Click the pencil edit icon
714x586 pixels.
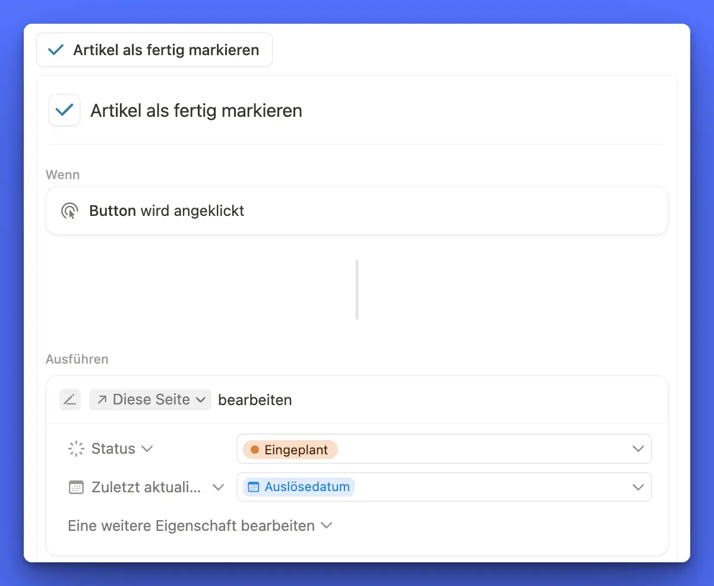point(69,400)
